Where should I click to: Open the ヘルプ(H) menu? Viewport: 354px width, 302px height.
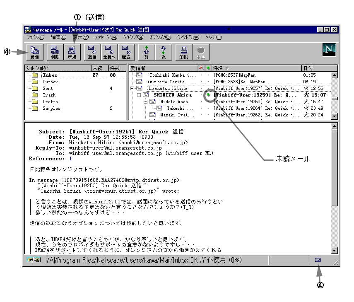point(214,37)
